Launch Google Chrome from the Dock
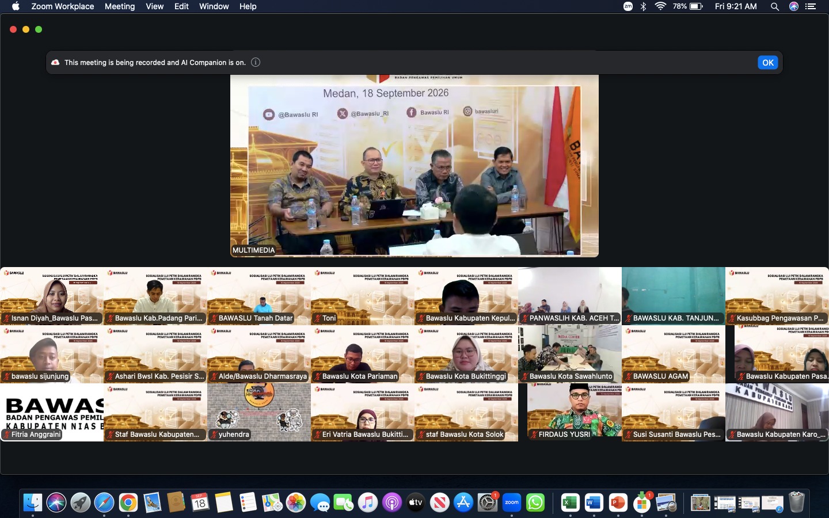This screenshot has width=829, height=518. pyautogui.click(x=128, y=502)
